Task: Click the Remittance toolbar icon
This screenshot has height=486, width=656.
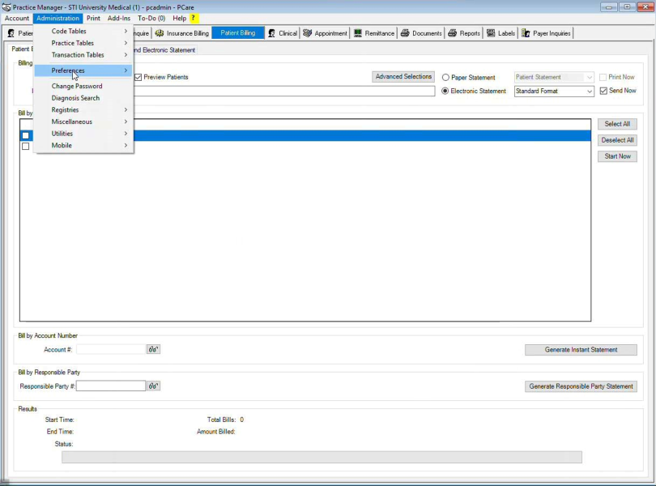Action: click(x=359, y=33)
